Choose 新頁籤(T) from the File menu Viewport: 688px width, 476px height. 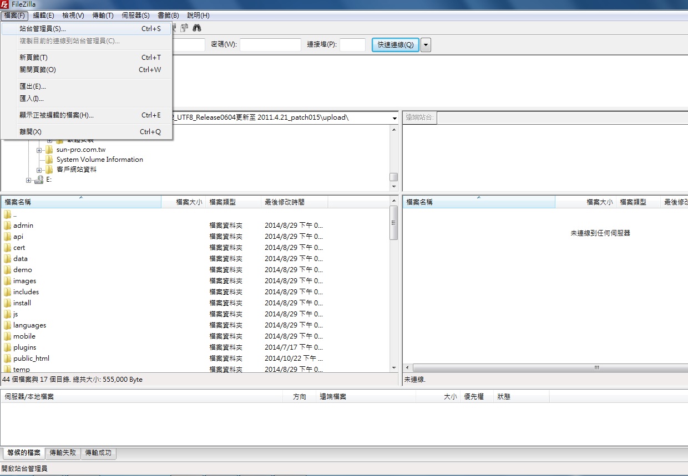(87, 58)
